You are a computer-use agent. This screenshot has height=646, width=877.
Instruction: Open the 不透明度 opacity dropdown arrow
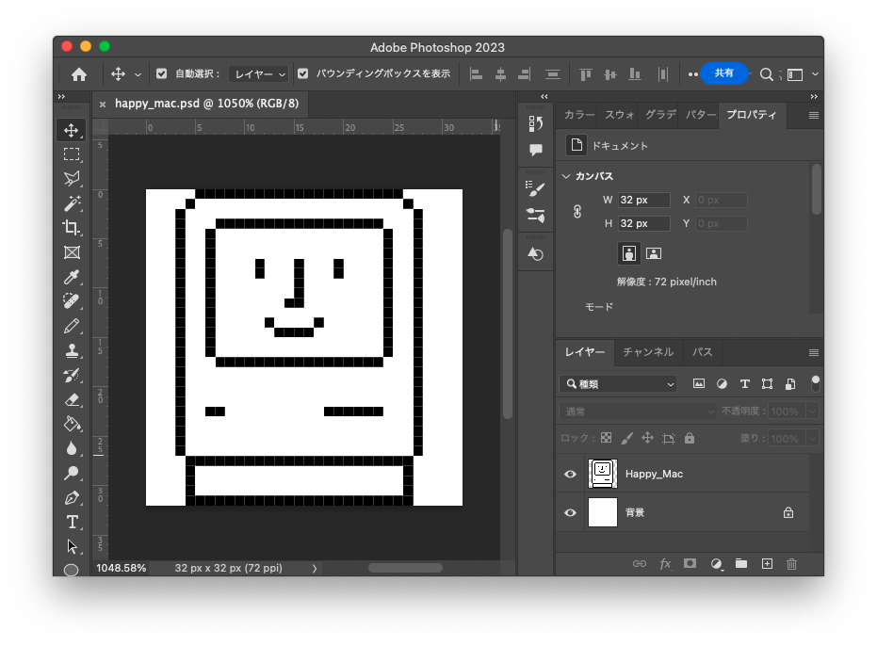coord(813,412)
